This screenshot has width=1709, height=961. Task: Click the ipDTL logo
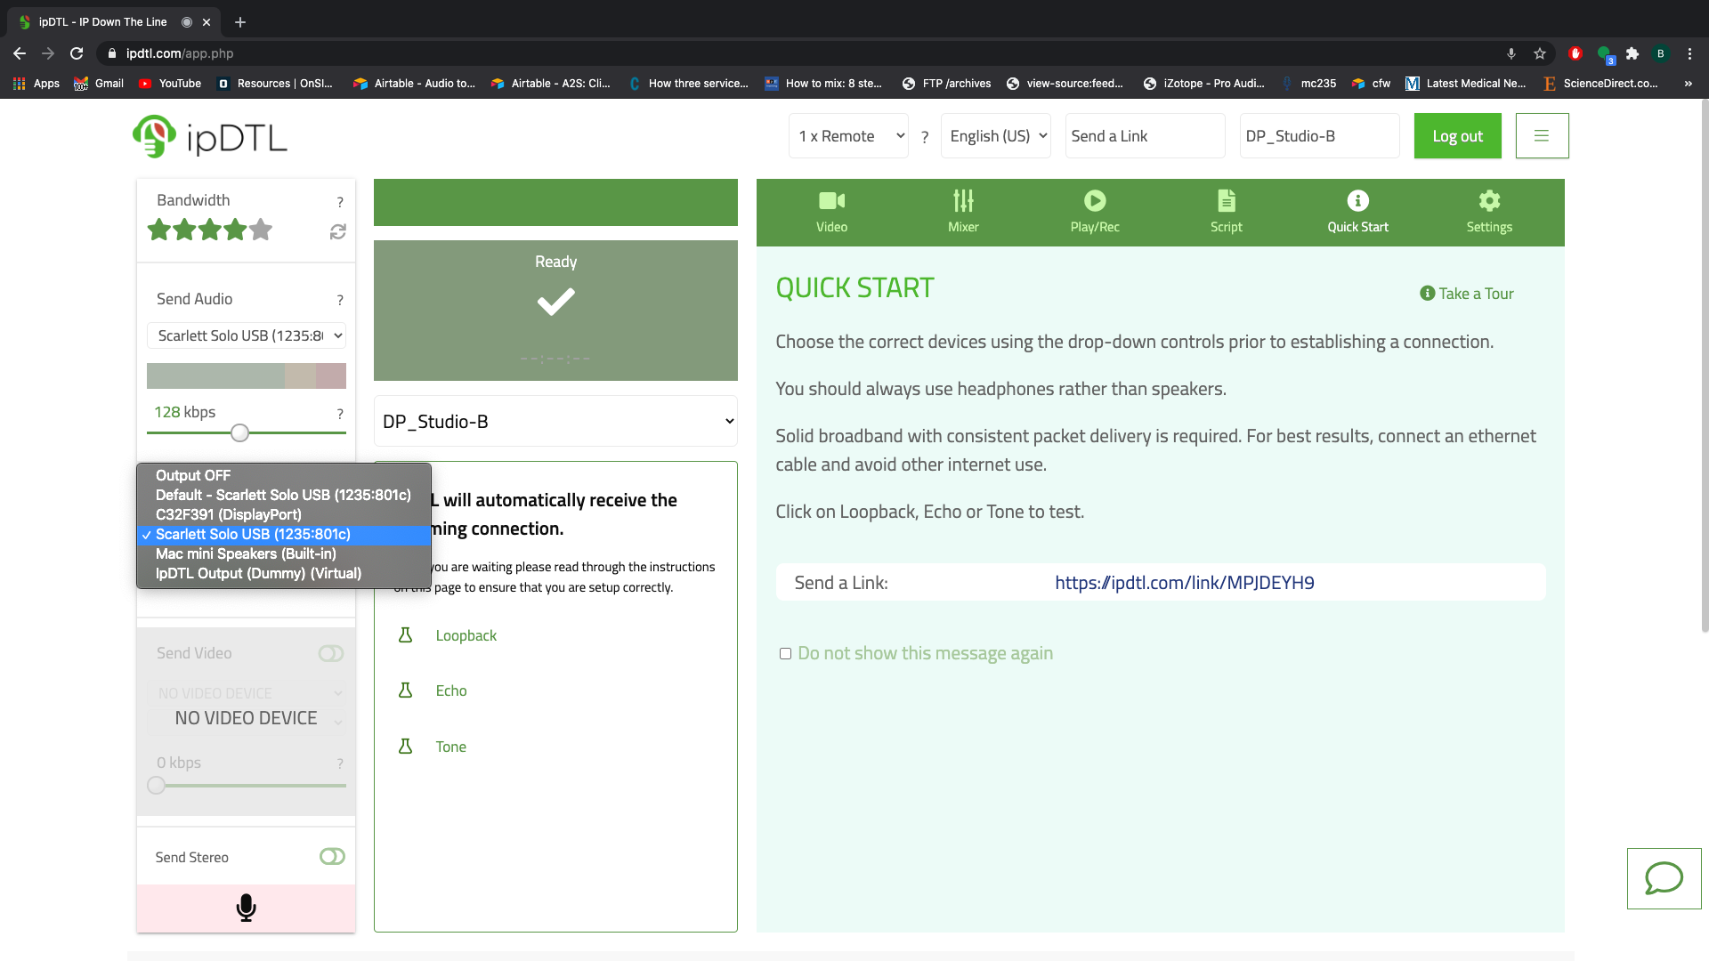[x=210, y=136]
